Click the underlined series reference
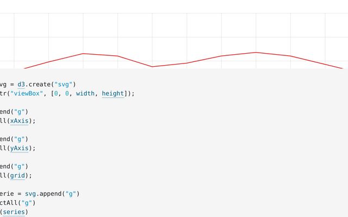 (14, 212)
